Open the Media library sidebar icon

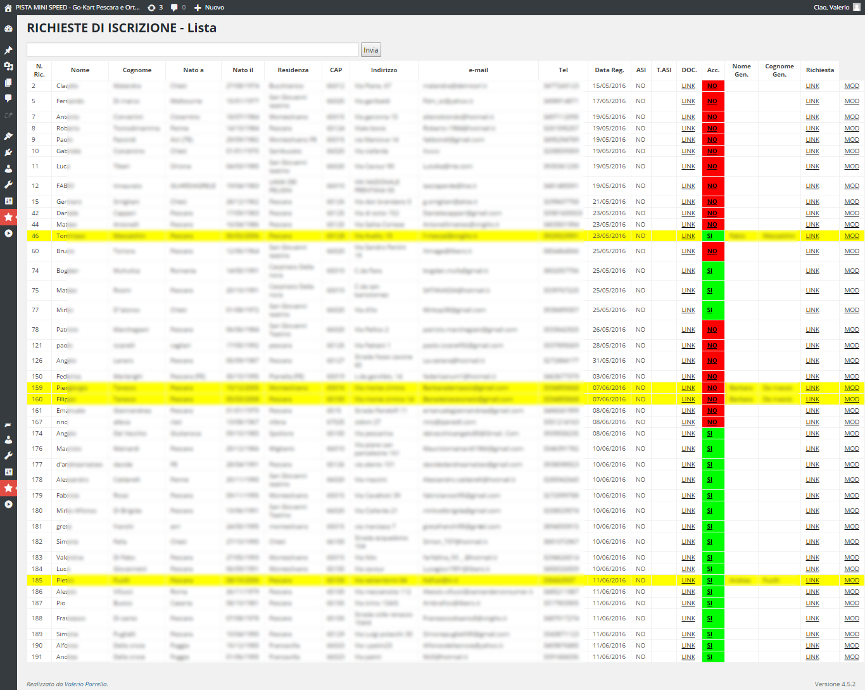coord(8,66)
